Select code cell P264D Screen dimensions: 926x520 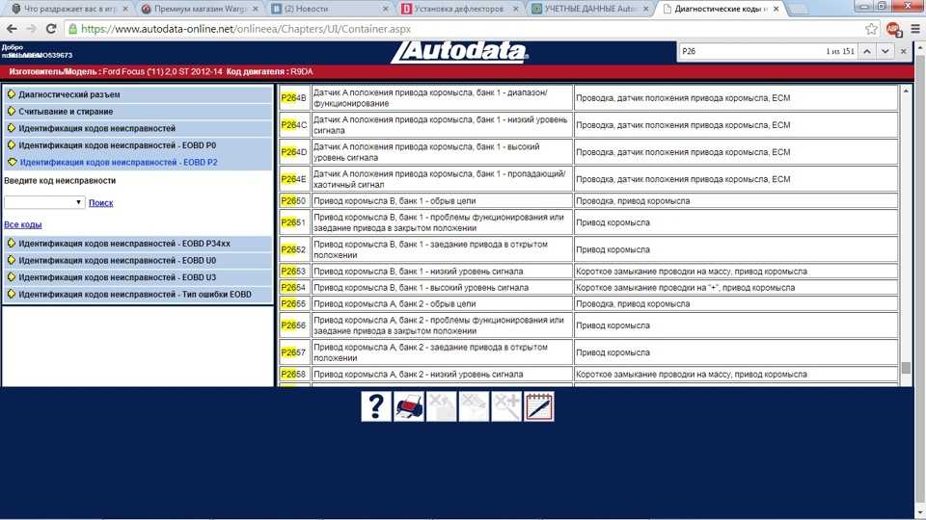coord(294,152)
